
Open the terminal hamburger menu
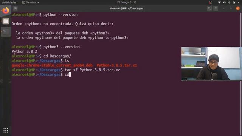(216, 8)
